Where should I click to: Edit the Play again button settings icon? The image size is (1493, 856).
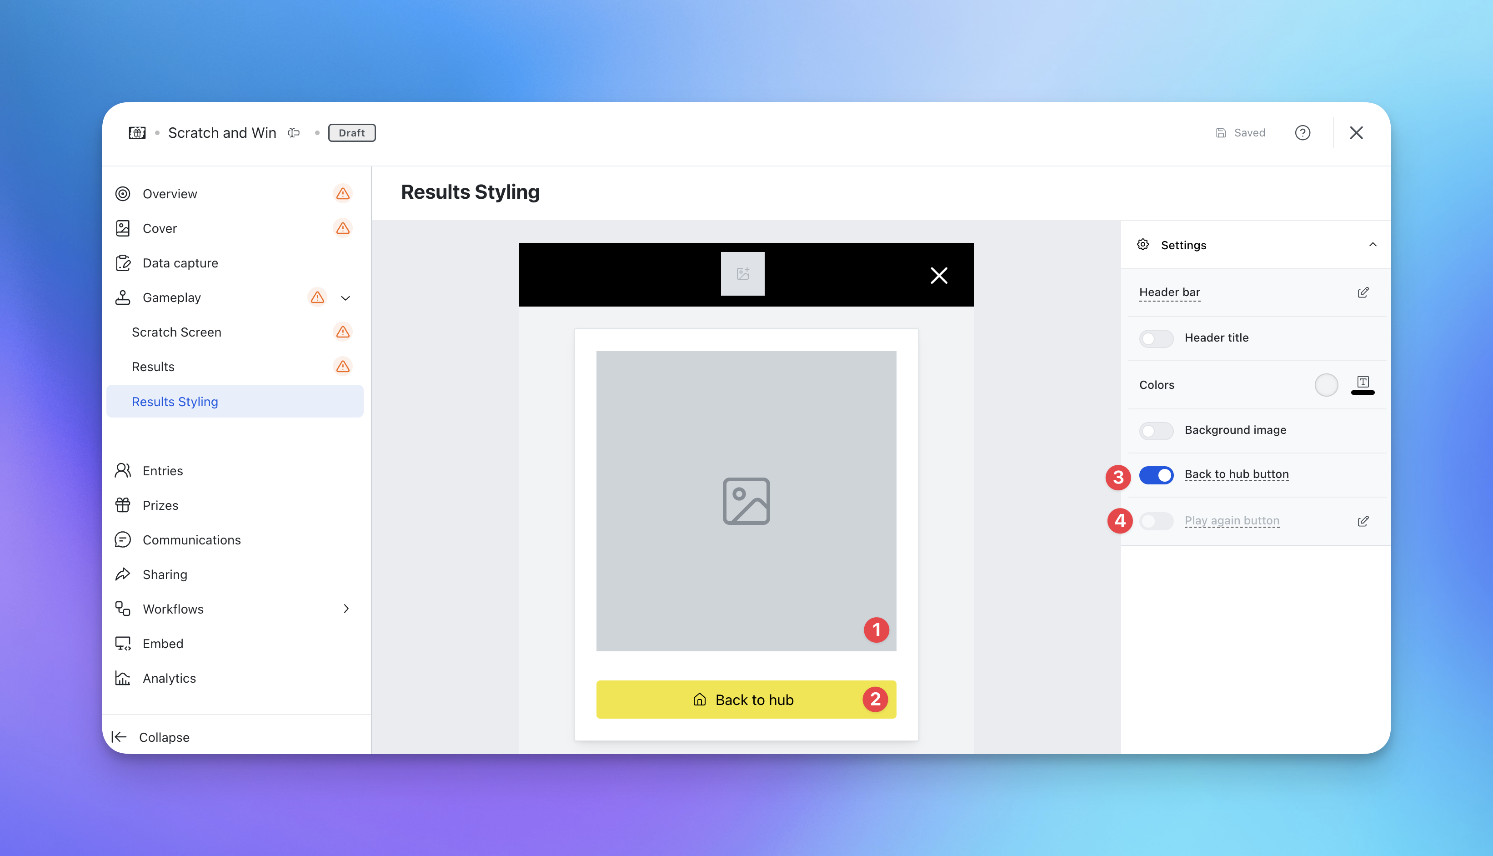[x=1363, y=521]
